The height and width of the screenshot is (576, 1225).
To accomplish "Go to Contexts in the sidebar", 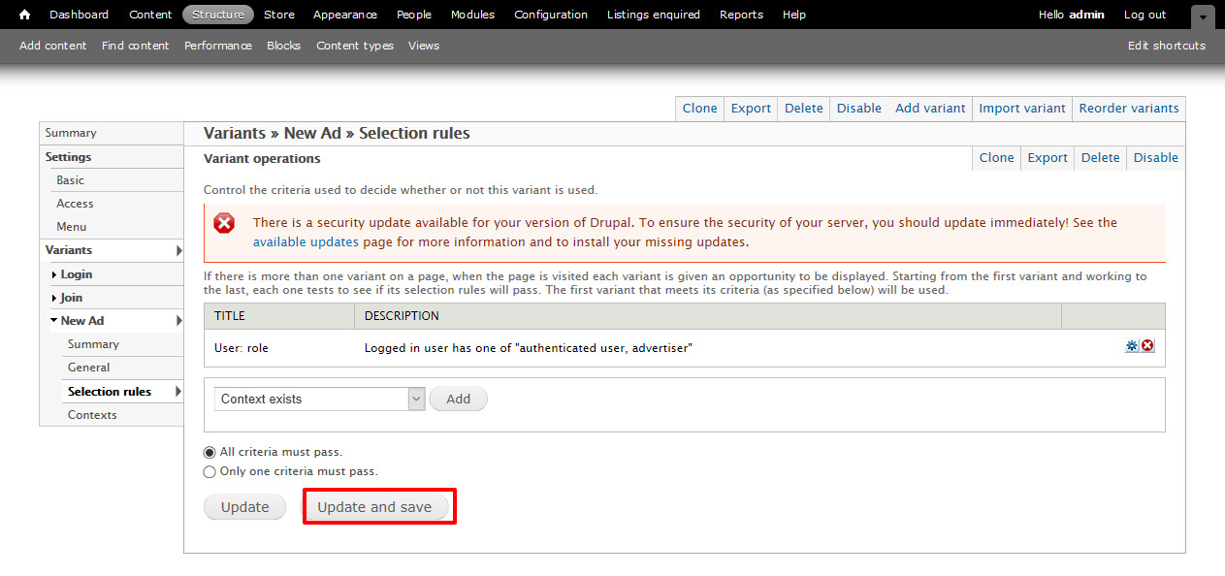I will click(92, 415).
